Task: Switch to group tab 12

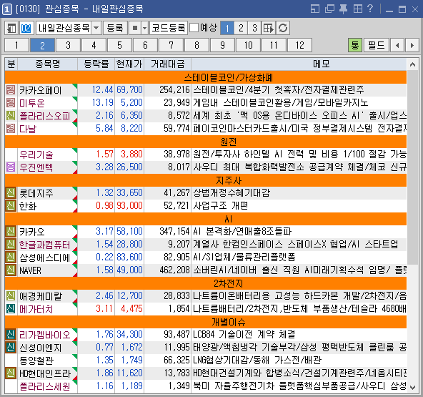Action: point(299,45)
